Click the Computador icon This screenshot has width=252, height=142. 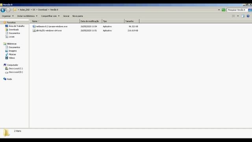point(5,65)
